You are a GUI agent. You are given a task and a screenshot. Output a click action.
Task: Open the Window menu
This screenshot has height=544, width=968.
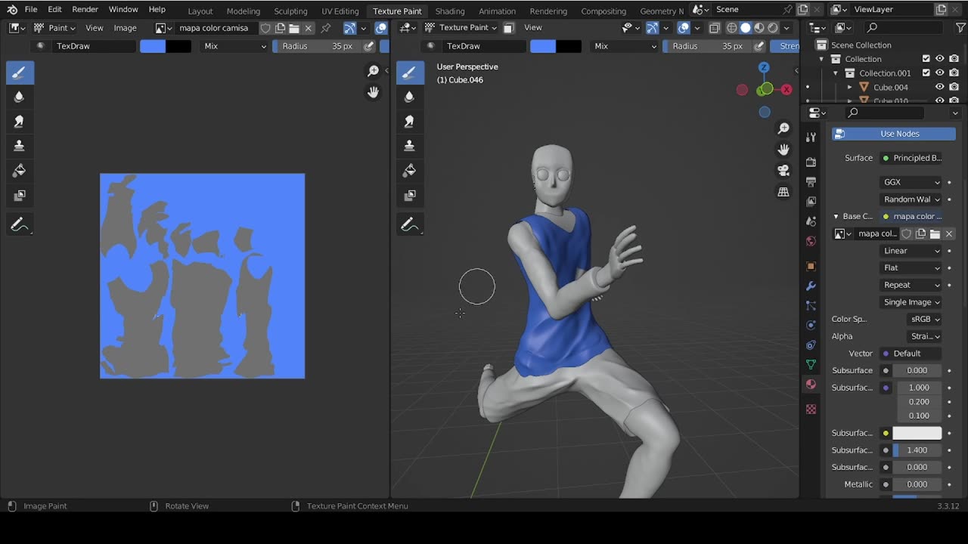tap(123, 9)
